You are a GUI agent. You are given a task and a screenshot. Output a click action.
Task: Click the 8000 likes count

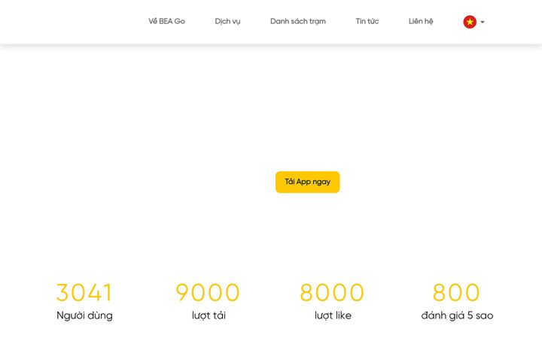332,292
